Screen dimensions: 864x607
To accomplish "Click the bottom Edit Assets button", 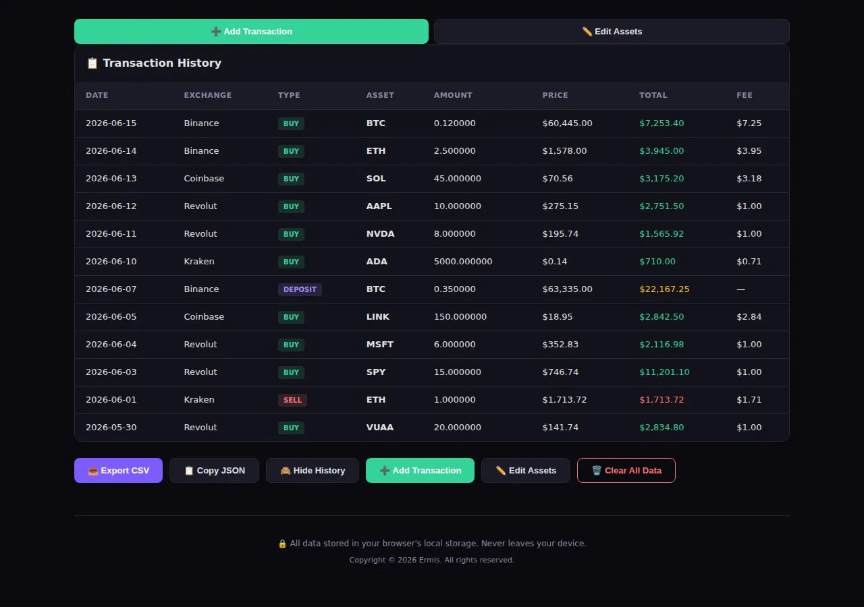I will pyautogui.click(x=526, y=470).
